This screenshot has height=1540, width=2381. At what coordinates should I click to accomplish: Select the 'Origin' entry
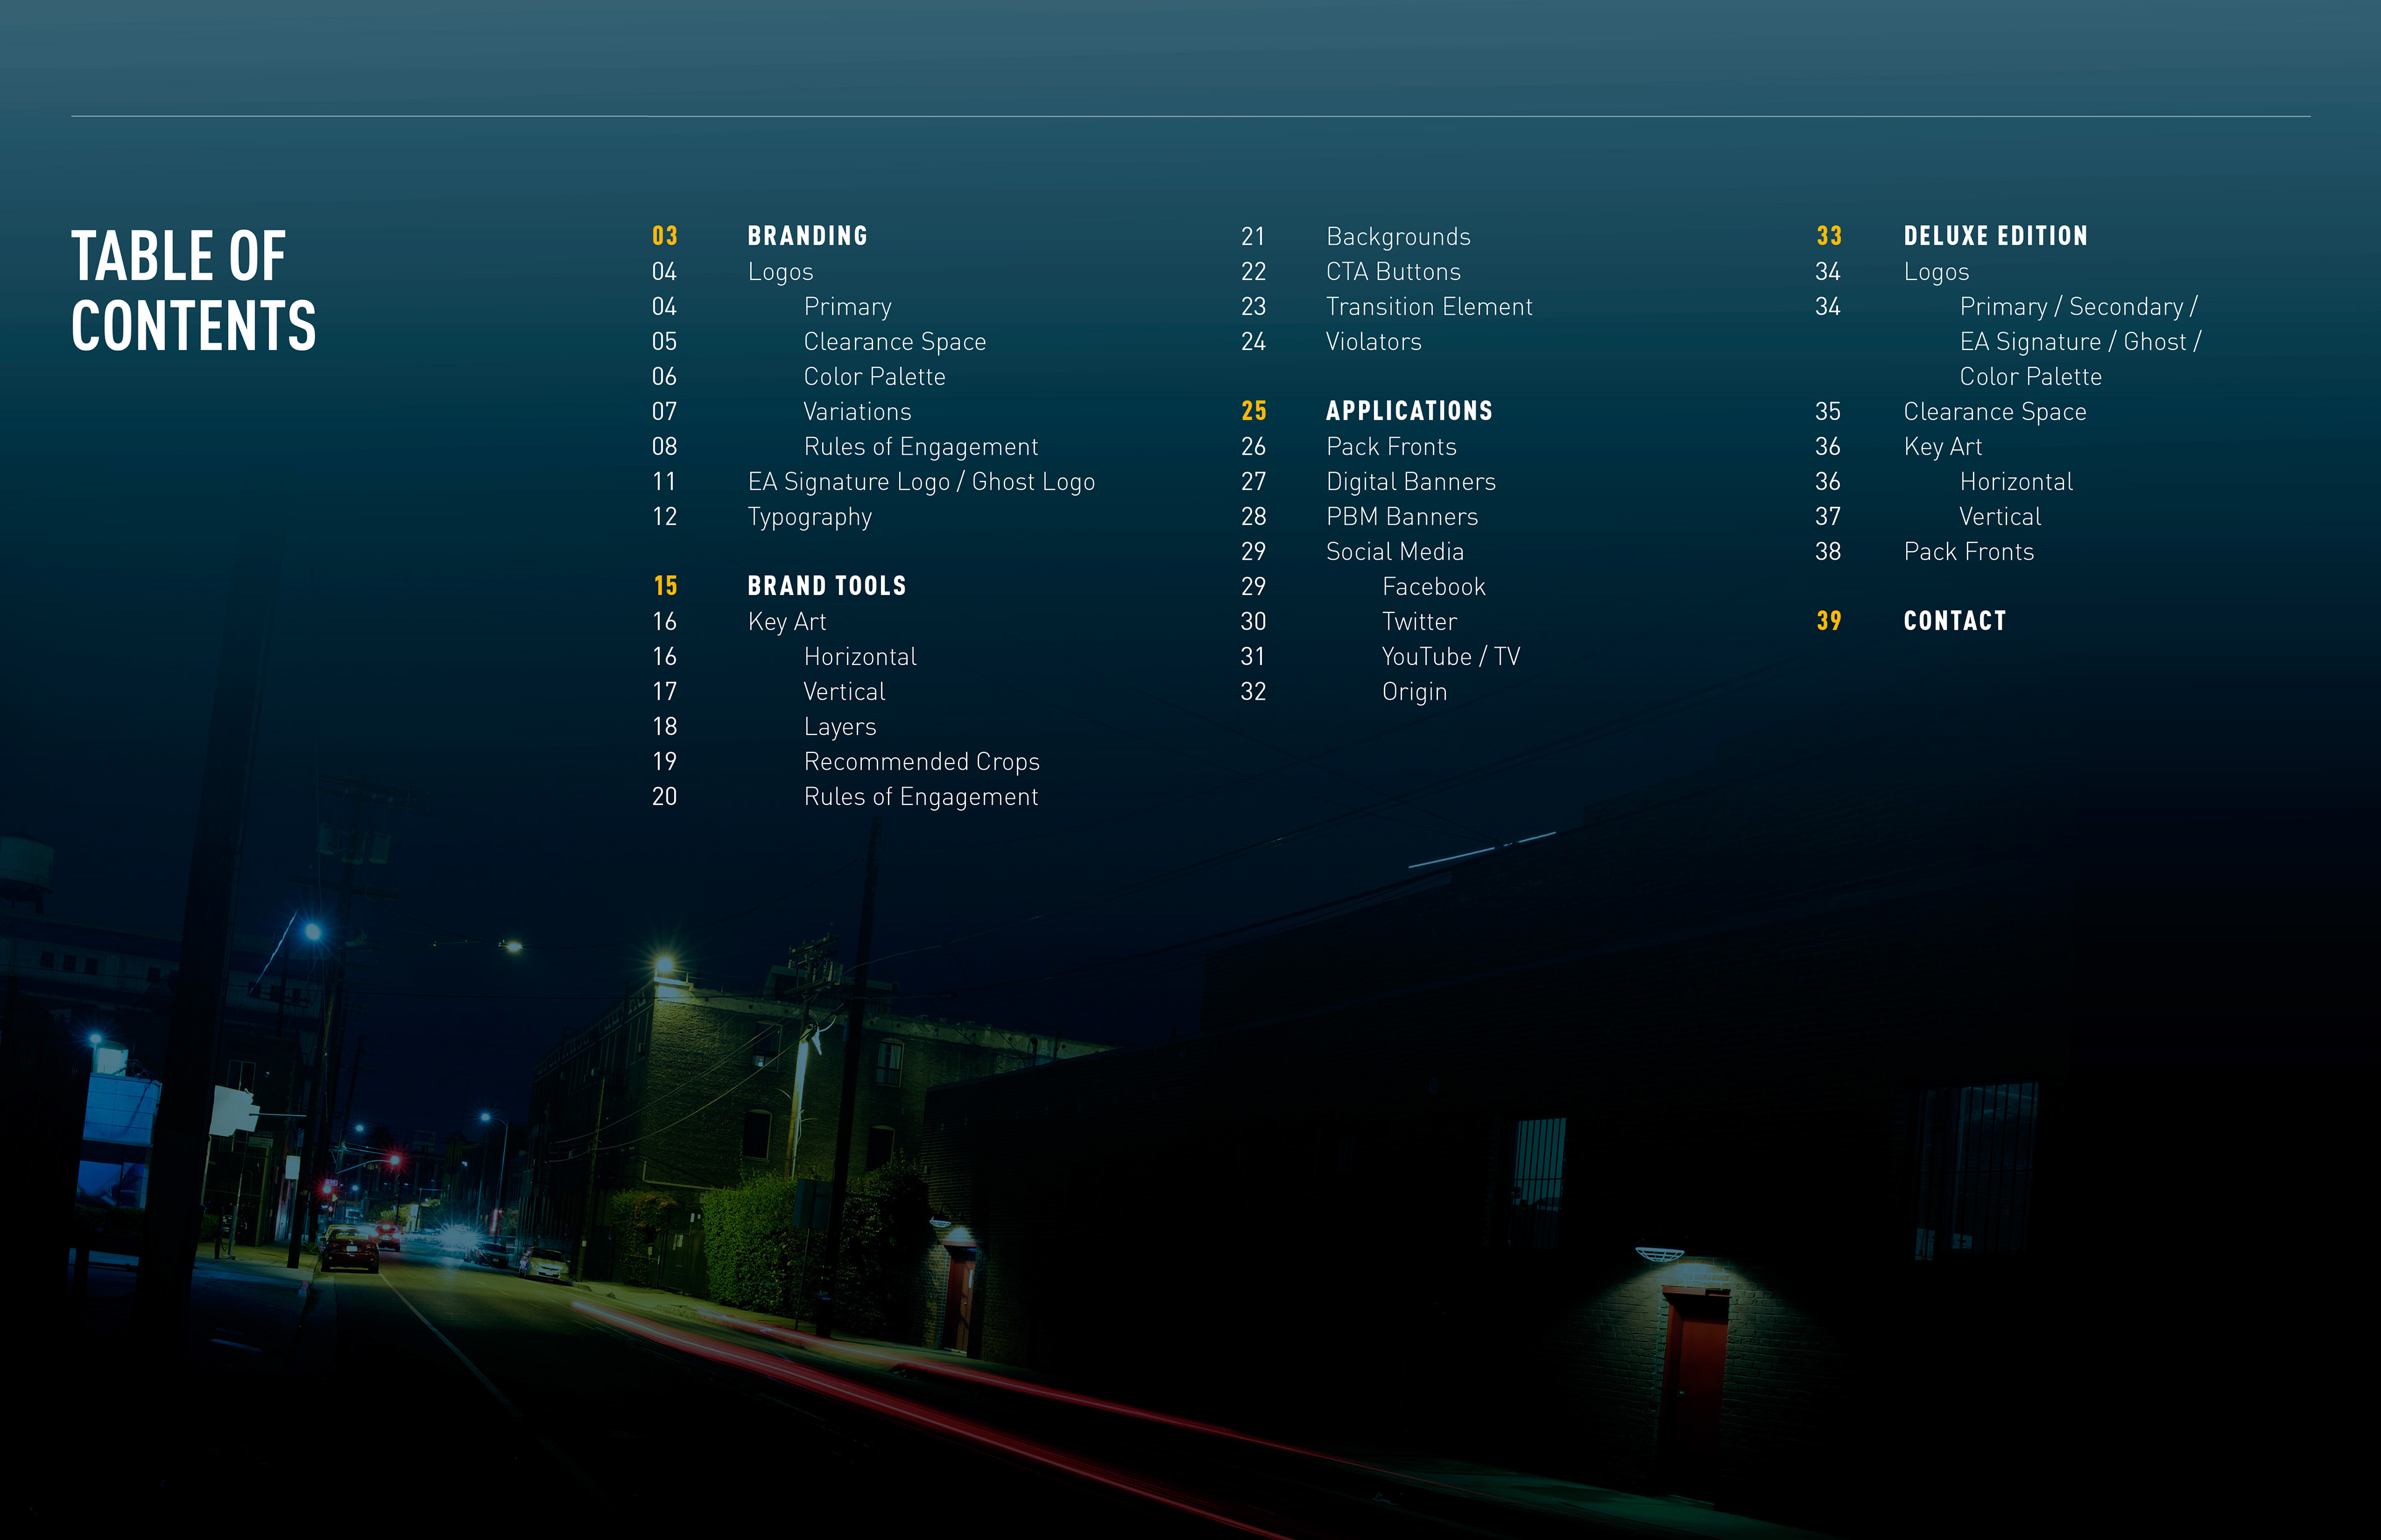pyautogui.click(x=1414, y=692)
